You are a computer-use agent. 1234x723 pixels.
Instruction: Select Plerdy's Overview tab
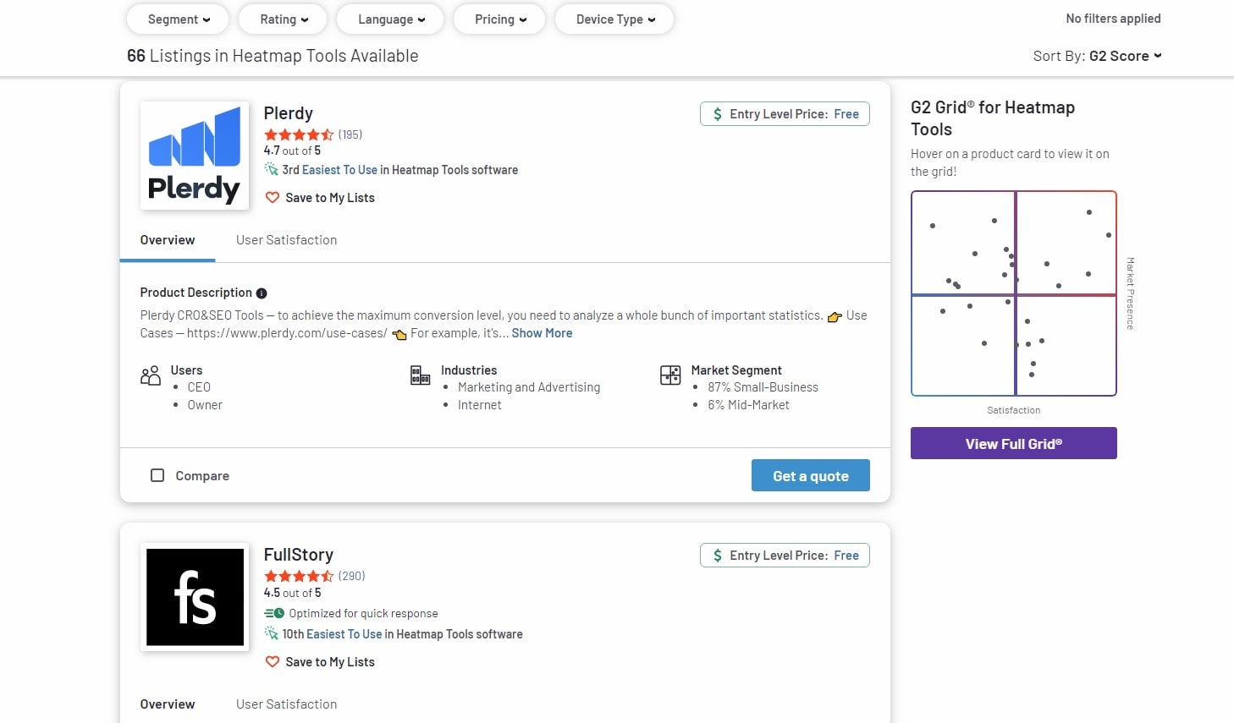coord(168,240)
